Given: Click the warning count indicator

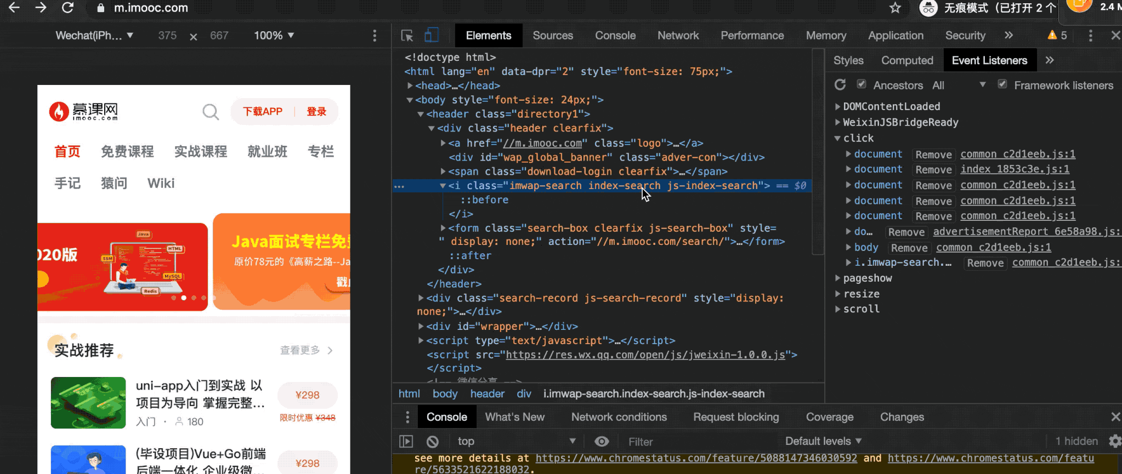Looking at the screenshot, I should point(1057,36).
